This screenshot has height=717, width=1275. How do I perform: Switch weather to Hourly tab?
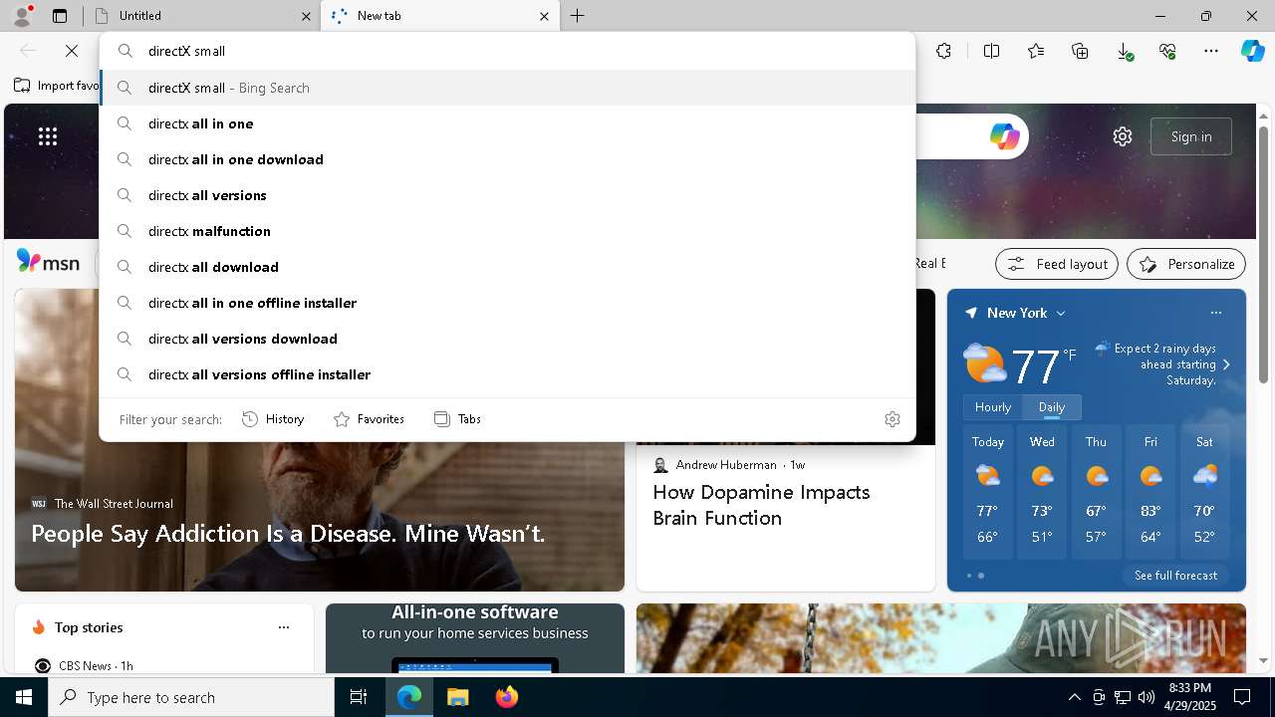[x=993, y=407]
